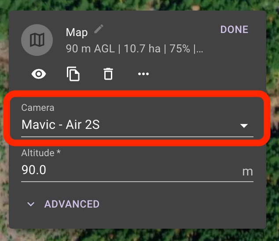Toggle the eye visibility icon
Viewport: 279px width, 241px height.
tap(39, 73)
